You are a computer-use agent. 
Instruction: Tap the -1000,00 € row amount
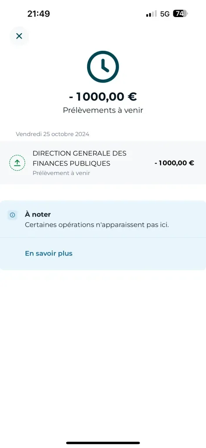[x=174, y=163]
